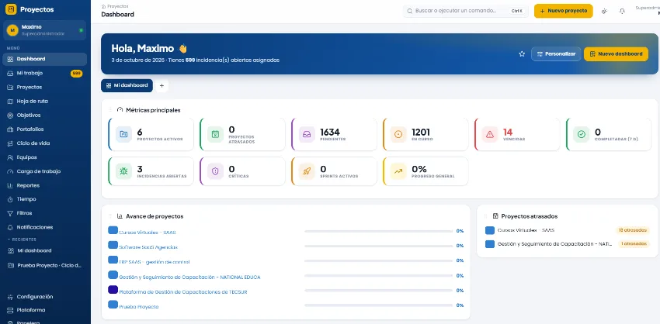Open ERP SAAS - gestión de control link
The image size is (660, 324).
coord(154,262)
